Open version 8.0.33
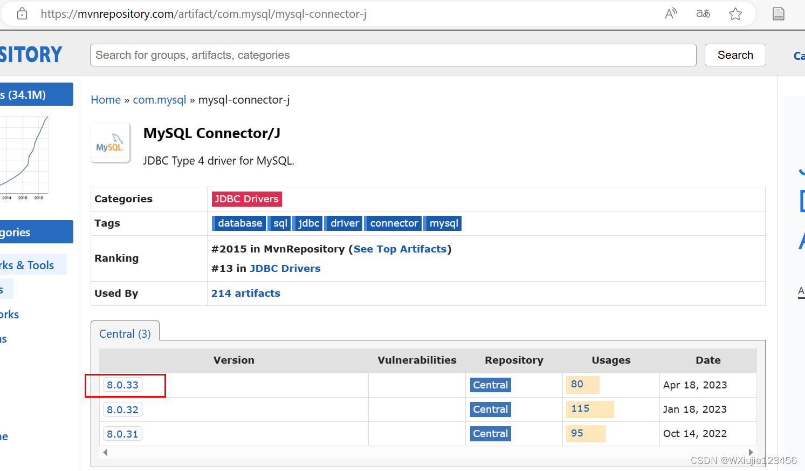 coord(123,385)
